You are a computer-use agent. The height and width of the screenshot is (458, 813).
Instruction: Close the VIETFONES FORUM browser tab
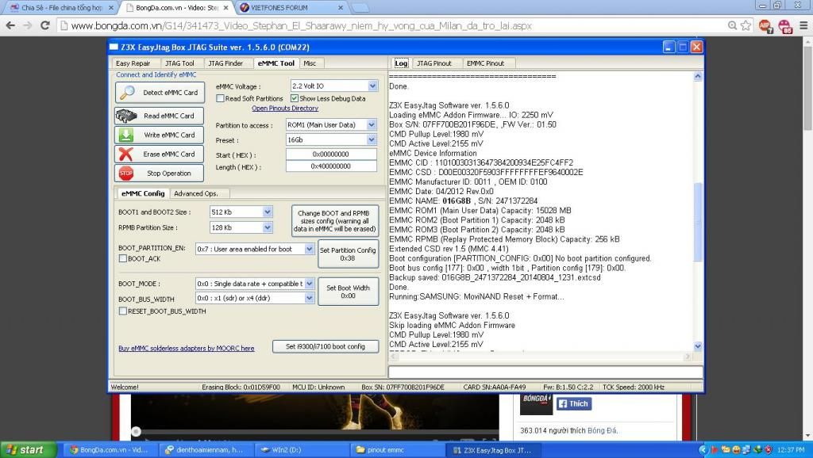click(x=340, y=8)
